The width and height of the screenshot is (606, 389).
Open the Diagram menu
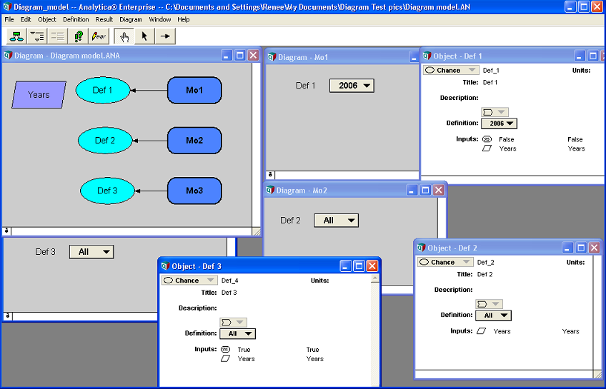(131, 19)
